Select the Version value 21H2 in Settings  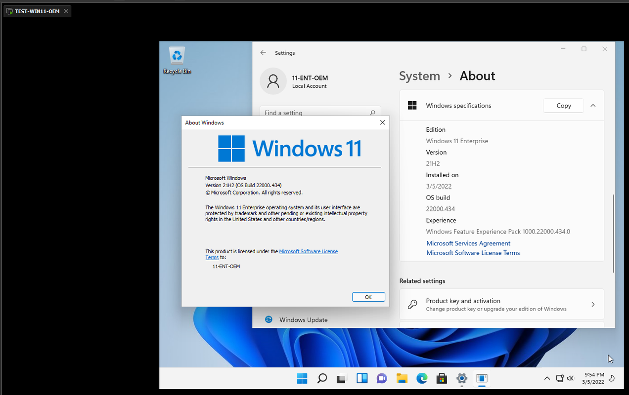pyautogui.click(x=433, y=163)
